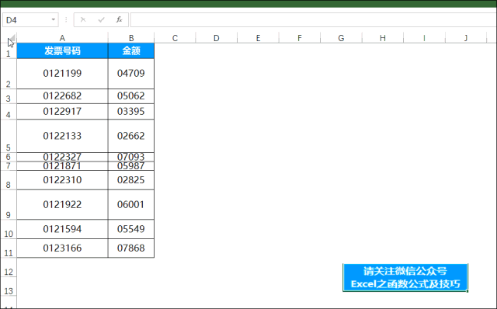Select cell containing 0121594
The width and height of the screenshot is (497, 309).
coord(62,229)
